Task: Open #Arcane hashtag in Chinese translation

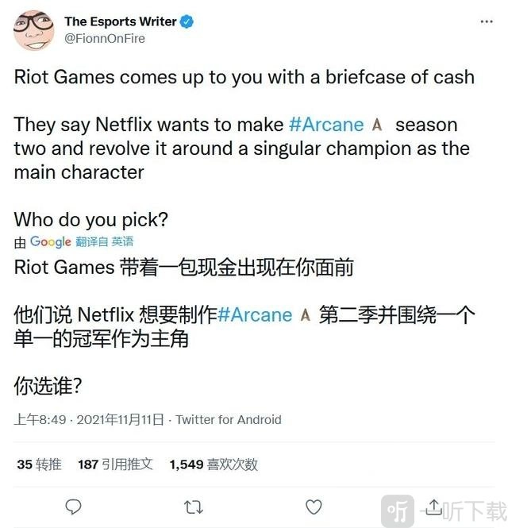Action: (x=255, y=315)
